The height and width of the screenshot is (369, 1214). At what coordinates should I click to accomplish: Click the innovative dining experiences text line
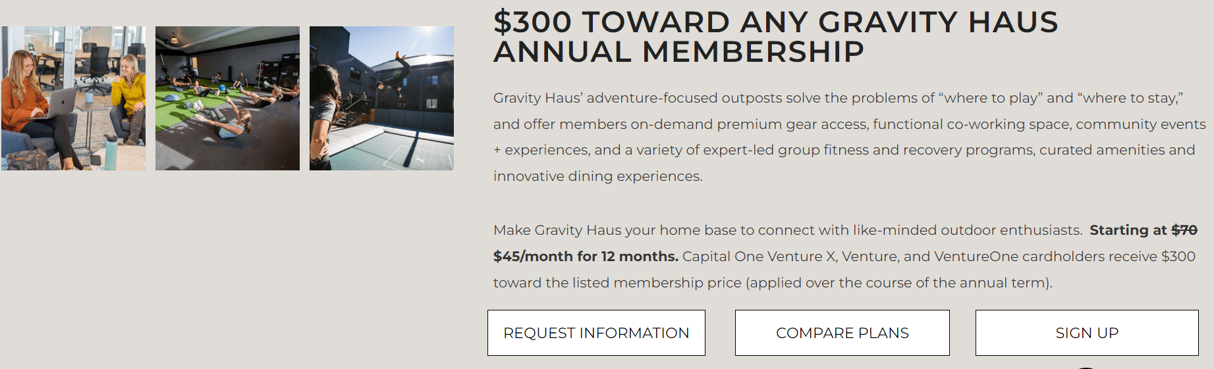point(597,176)
